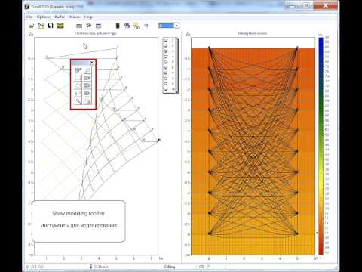Screen dimensions: 362x272
Task: Click the blue bars toolbar icon
Action: 127,26
